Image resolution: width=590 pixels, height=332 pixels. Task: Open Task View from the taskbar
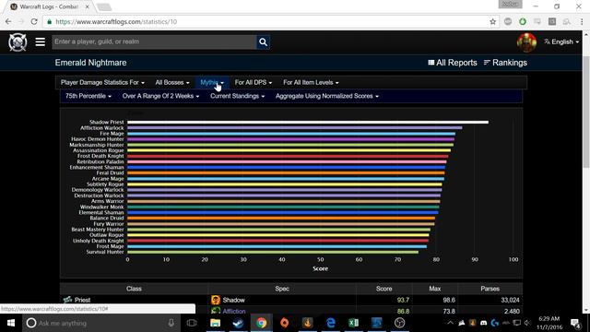192,323
